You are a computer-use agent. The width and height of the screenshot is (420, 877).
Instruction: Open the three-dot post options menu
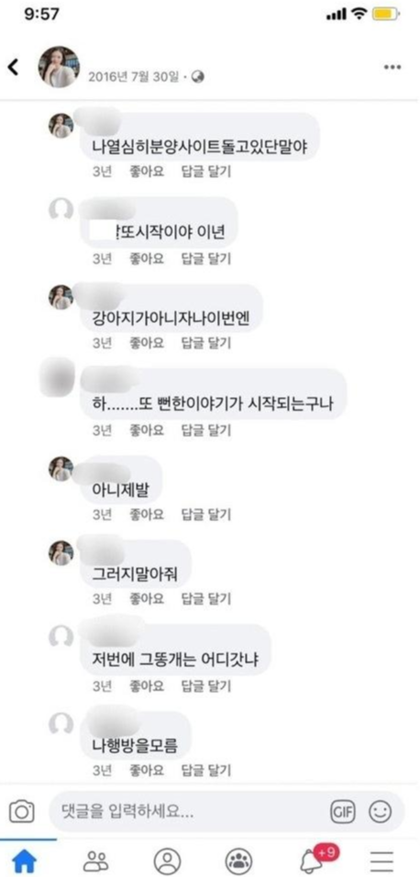pos(392,67)
